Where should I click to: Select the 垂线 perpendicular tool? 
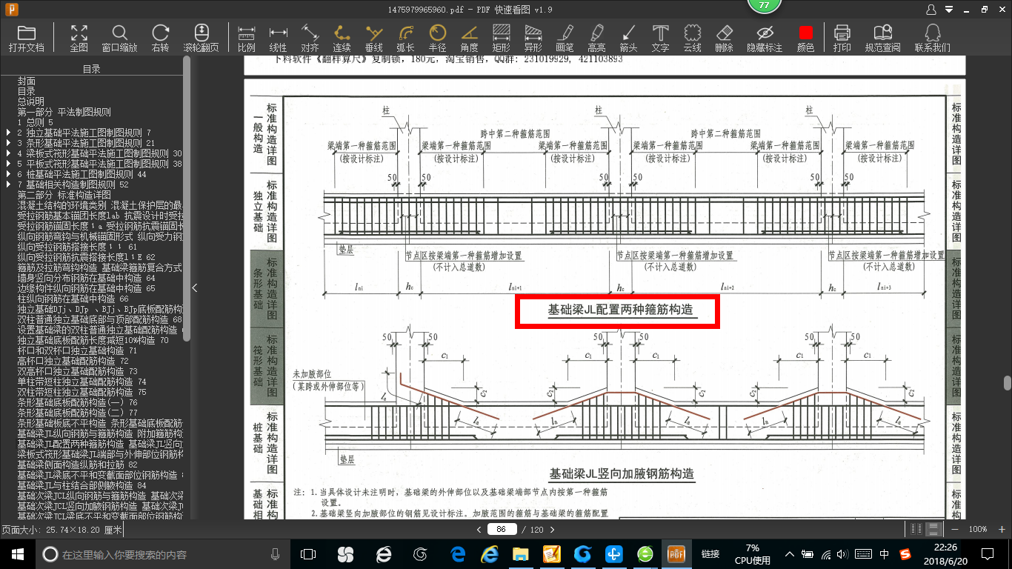tap(374, 33)
